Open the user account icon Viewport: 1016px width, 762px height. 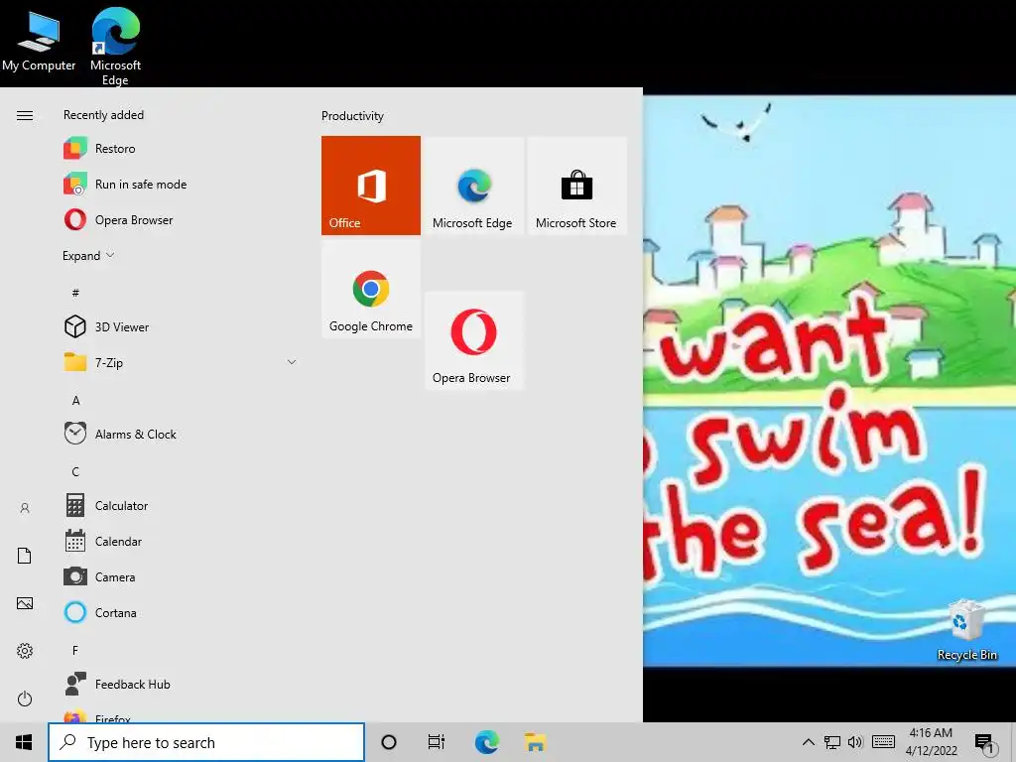tap(25, 508)
